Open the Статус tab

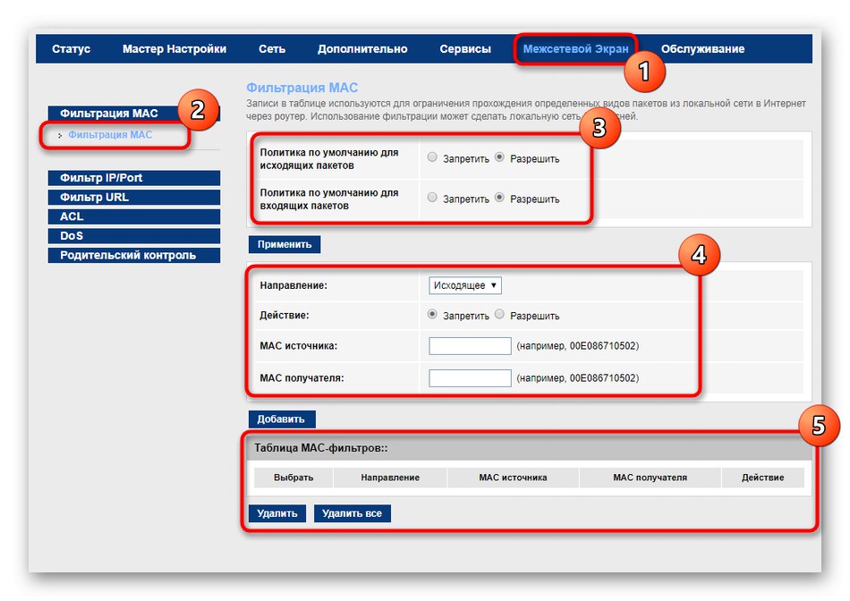[x=71, y=49]
